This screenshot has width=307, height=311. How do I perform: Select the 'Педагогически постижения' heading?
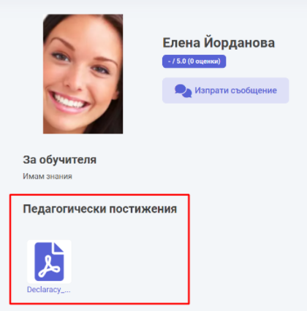tap(100, 209)
